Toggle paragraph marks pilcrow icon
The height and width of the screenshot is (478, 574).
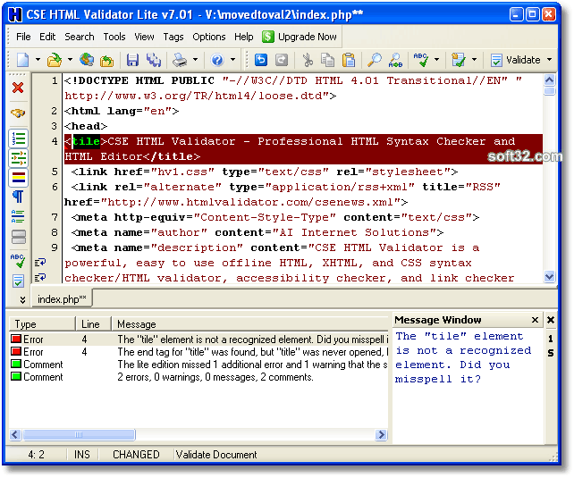click(x=18, y=197)
